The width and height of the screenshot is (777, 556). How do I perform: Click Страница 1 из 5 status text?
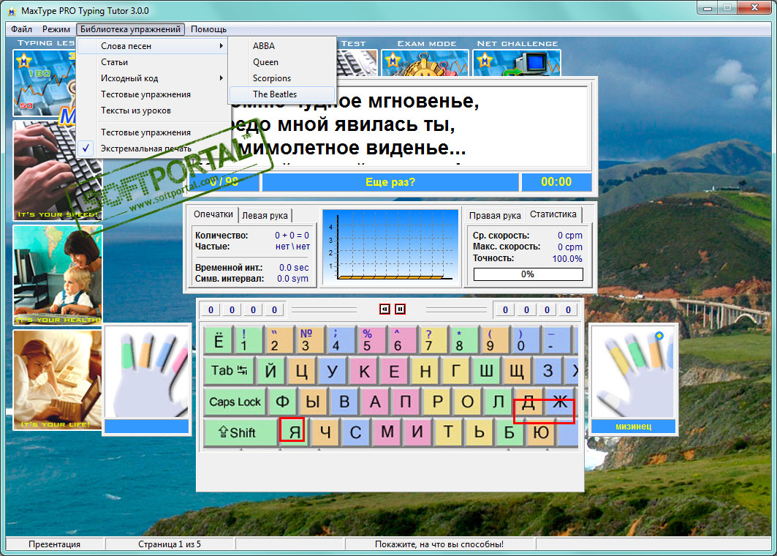(170, 544)
